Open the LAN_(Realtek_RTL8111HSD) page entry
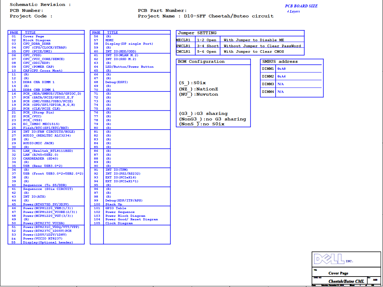Viewport: 383px width, 287px height. [x=48, y=151]
